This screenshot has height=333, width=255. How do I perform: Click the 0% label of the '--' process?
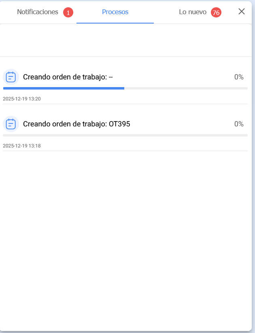(x=239, y=77)
